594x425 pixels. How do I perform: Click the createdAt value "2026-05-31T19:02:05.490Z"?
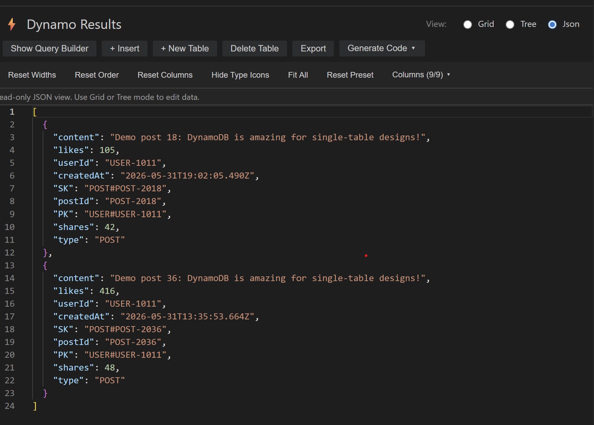click(x=187, y=176)
